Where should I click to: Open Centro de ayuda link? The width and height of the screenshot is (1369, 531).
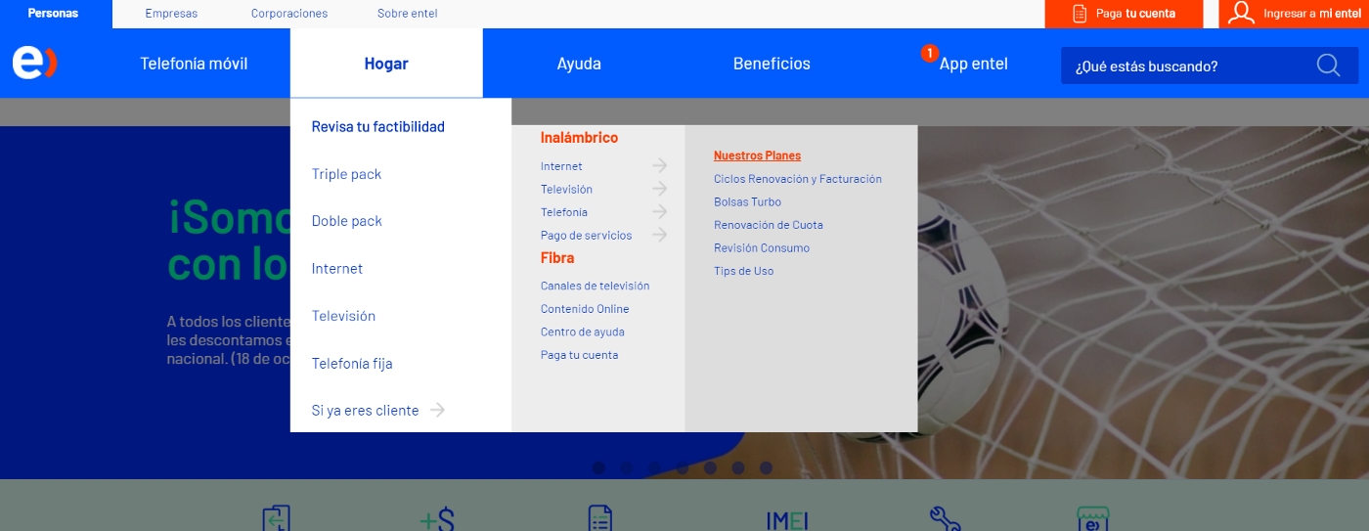coord(583,332)
